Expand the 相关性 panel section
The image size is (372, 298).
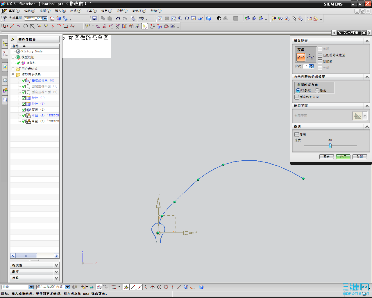(x=56, y=265)
